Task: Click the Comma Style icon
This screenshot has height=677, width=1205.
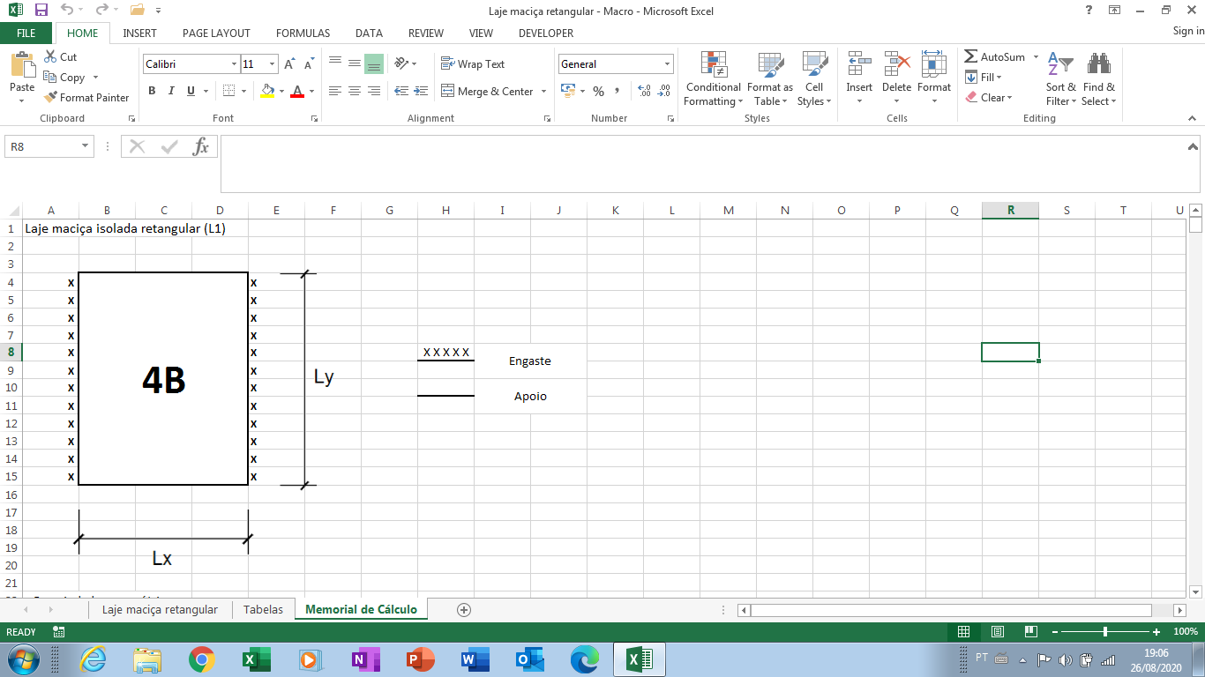Action: coord(617,91)
